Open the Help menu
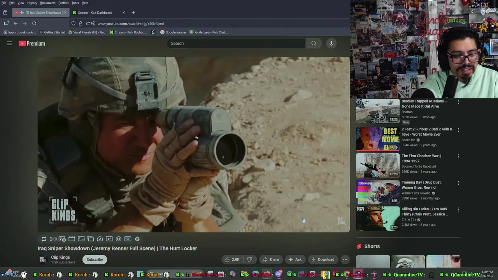The image size is (498, 280). click(x=85, y=3)
